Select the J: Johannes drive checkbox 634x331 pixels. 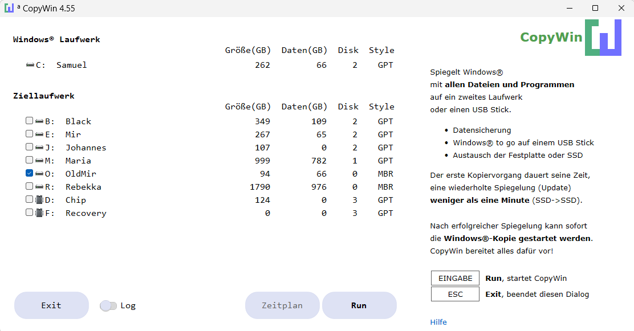click(x=29, y=148)
